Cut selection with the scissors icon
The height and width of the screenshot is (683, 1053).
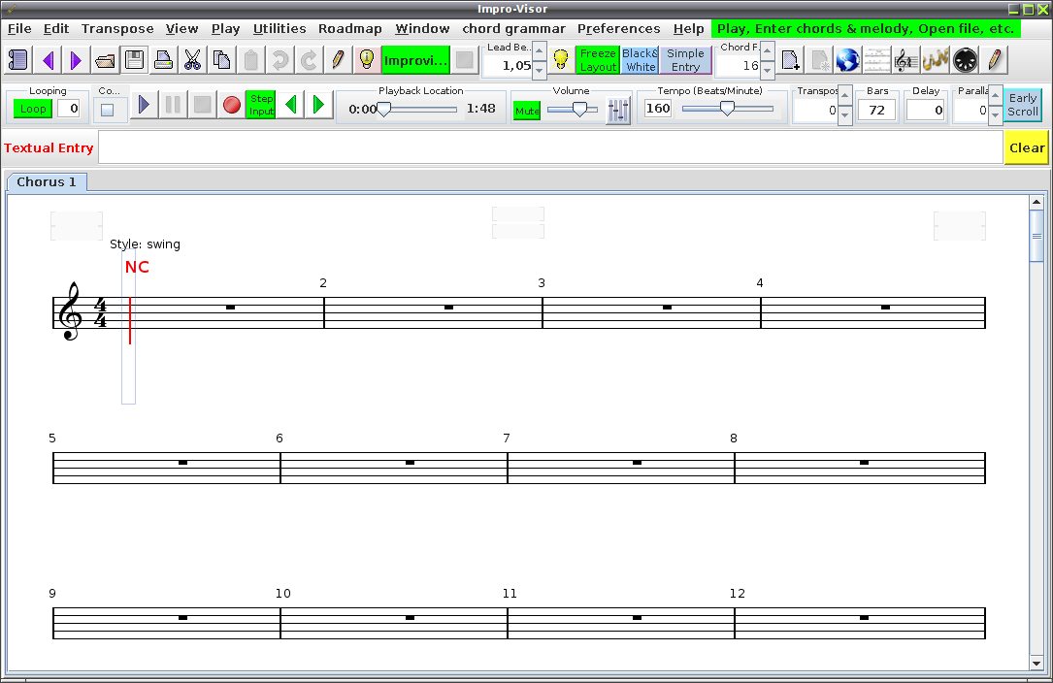point(192,60)
